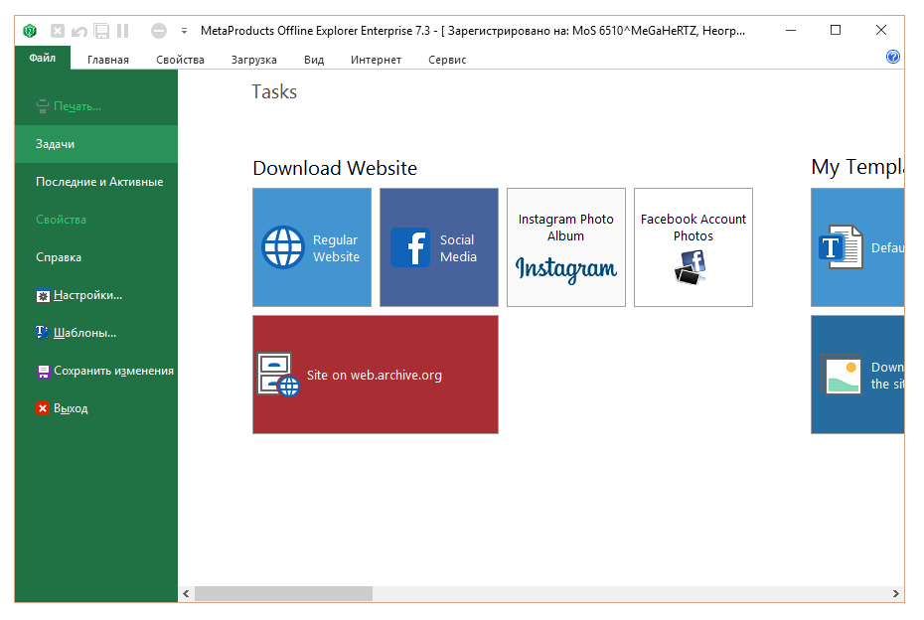
Task: Click the Facebook photos stack icon
Action: tap(691, 267)
